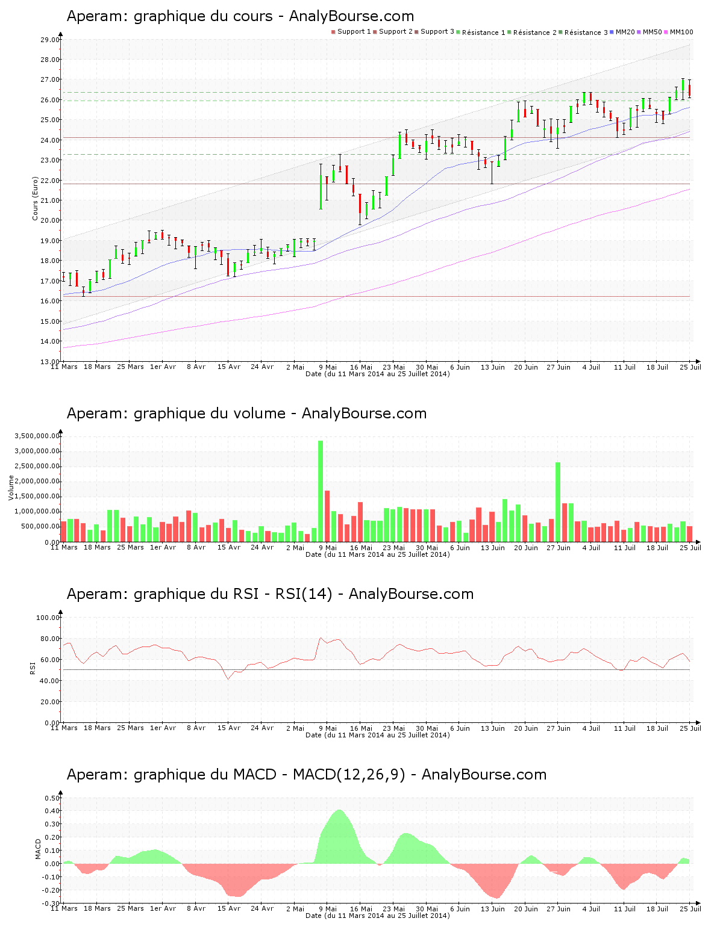Click '11 Mars' date under the price chart
This screenshot has width=723, height=933.
64,367
